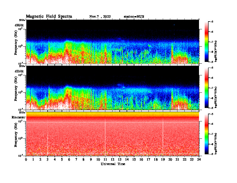This screenshot has width=237, height=183.
Task: Click the 8 hour tick label on the time axis
Action: tap(83, 160)
